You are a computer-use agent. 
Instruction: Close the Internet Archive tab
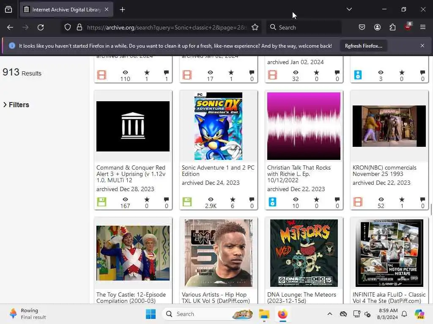pyautogui.click(x=107, y=9)
